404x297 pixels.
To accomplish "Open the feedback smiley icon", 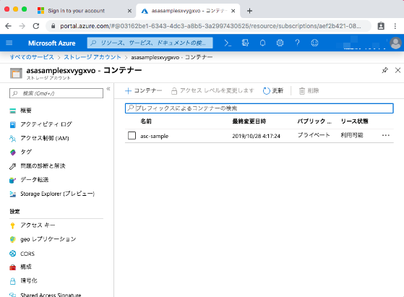I will pos(314,43).
